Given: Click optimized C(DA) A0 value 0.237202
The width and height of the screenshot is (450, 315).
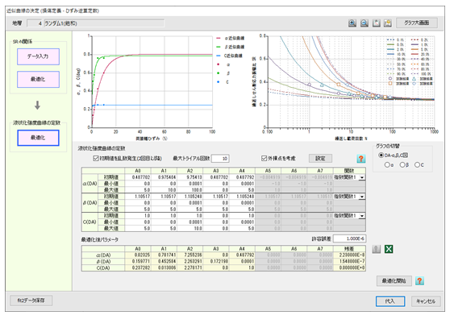Looking at the screenshot, I should (x=138, y=268).
